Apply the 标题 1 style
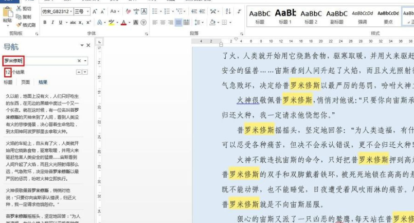 click(285, 16)
